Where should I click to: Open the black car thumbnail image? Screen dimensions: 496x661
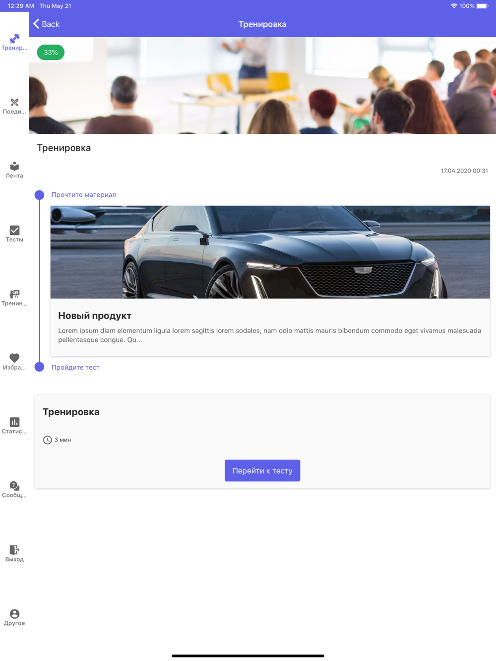(270, 252)
